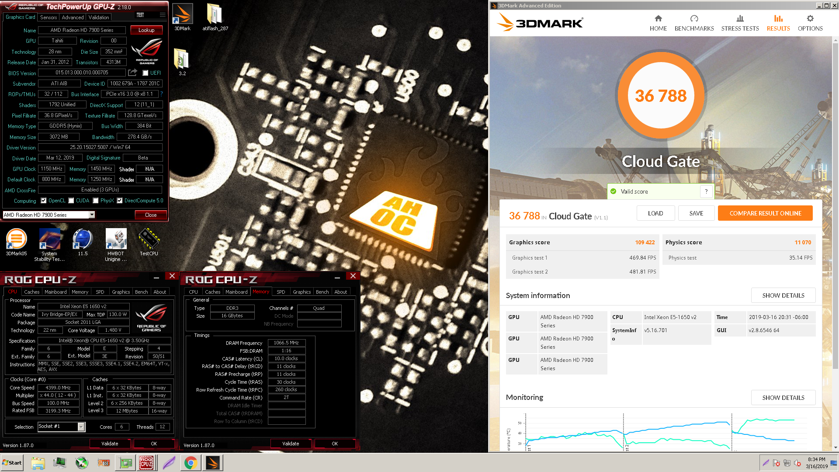Viewport: 839px width, 472px height.
Task: Click the 3DMark SAVE button
Action: pos(696,213)
